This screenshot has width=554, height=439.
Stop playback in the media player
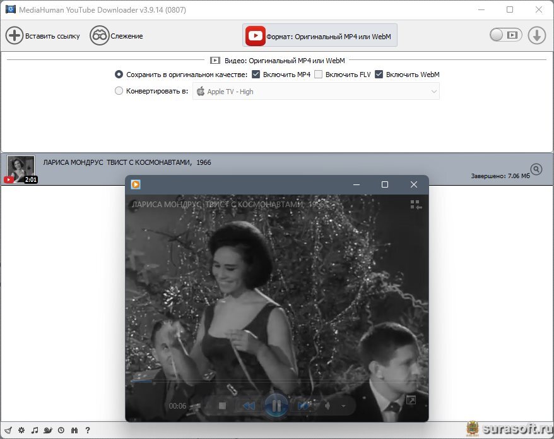coord(222,406)
